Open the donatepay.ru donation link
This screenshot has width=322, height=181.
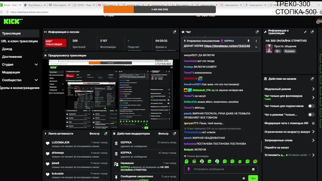tap(227, 46)
